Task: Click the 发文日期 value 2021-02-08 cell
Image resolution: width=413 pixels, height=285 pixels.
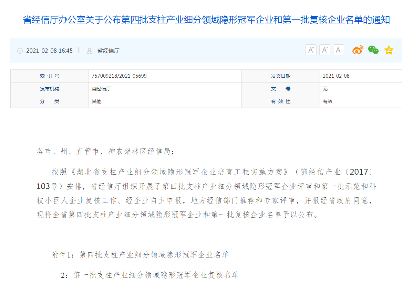Action: (336, 76)
